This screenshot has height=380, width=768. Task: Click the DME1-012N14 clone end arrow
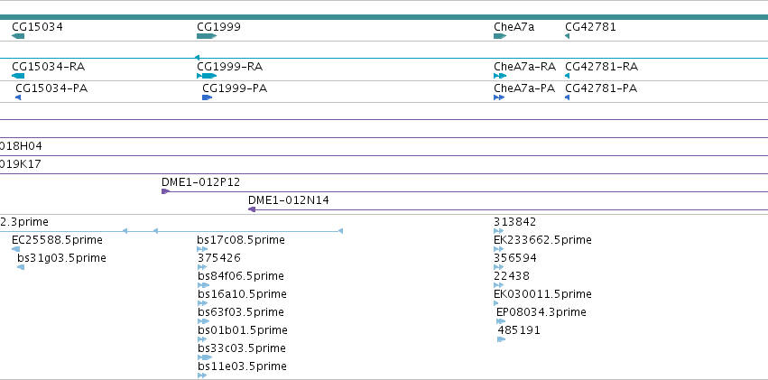point(252,209)
